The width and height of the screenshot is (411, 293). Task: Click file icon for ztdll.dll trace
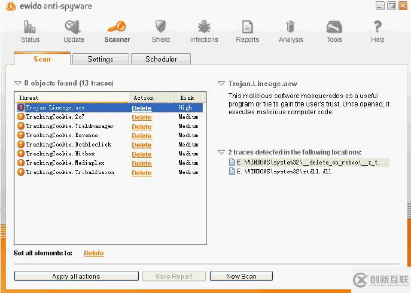point(232,172)
